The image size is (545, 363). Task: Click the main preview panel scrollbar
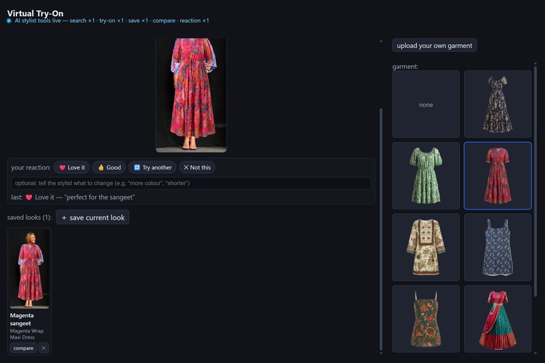[381, 229]
